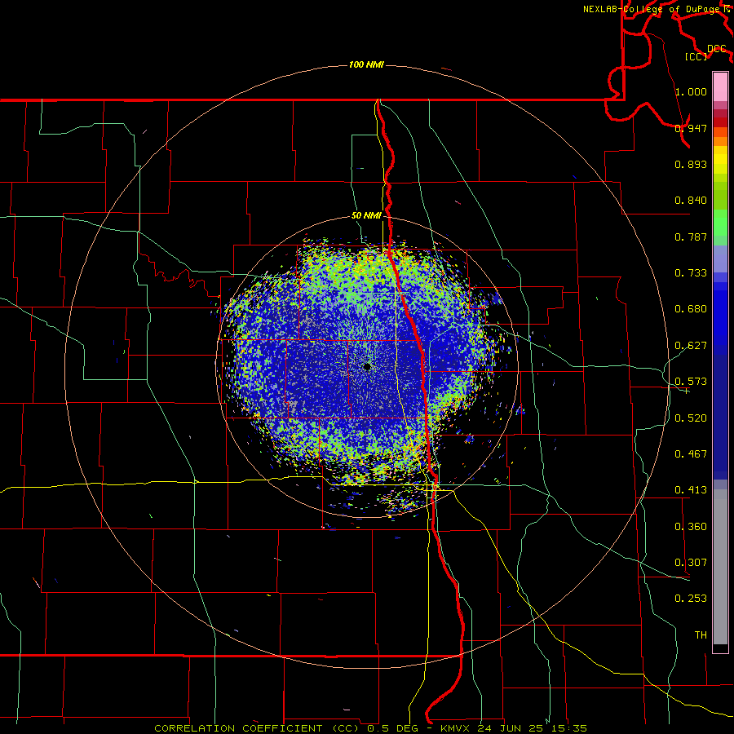Click the KMVX station ID in the caption
The height and width of the screenshot is (734, 734).
(x=457, y=728)
